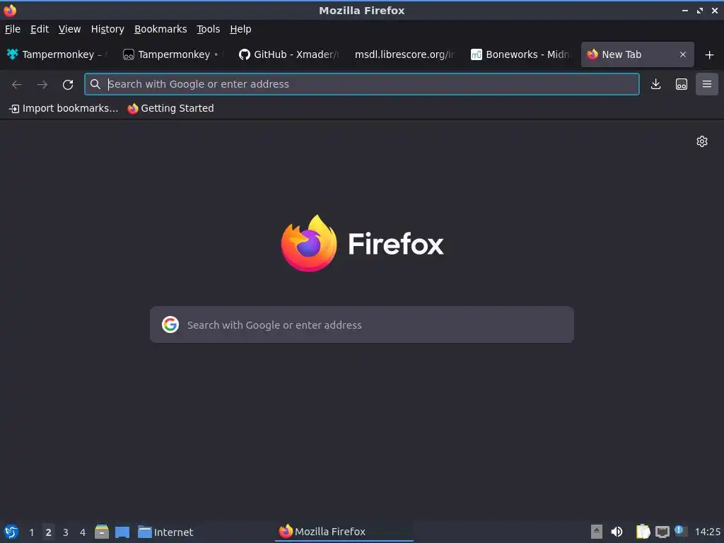Open the removable media eject tray icon
Screen dimensions: 724x543
[597, 532]
